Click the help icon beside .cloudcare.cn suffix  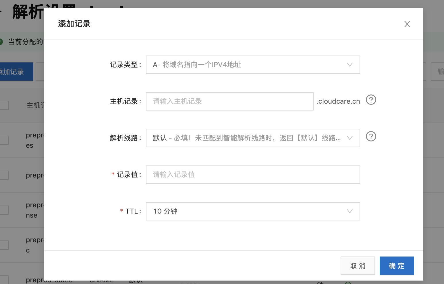click(x=371, y=100)
